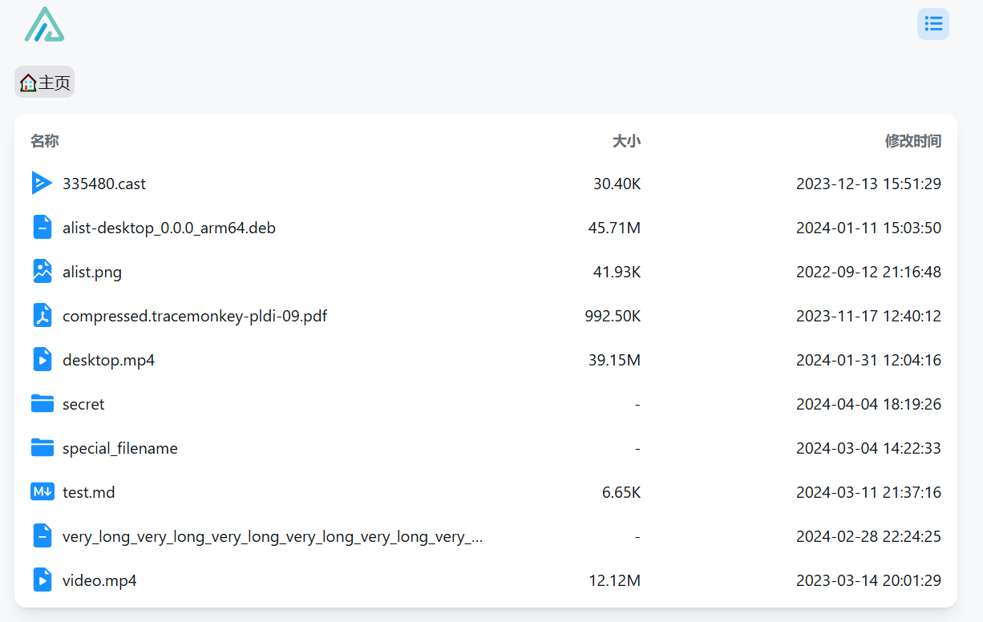Sort files by 大小 column header
Image resolution: width=983 pixels, height=622 pixels.
626,141
